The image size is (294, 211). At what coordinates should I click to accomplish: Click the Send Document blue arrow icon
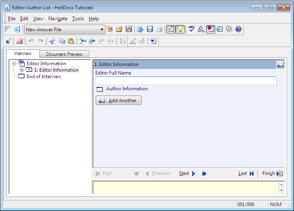140,29
